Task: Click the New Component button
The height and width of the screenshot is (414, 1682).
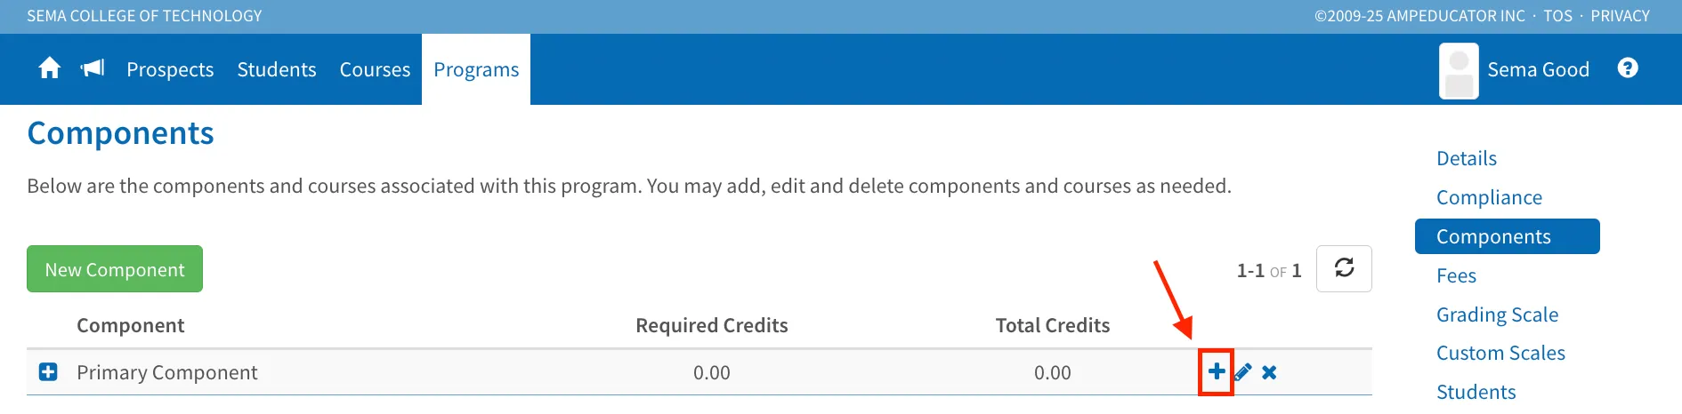Action: [115, 269]
